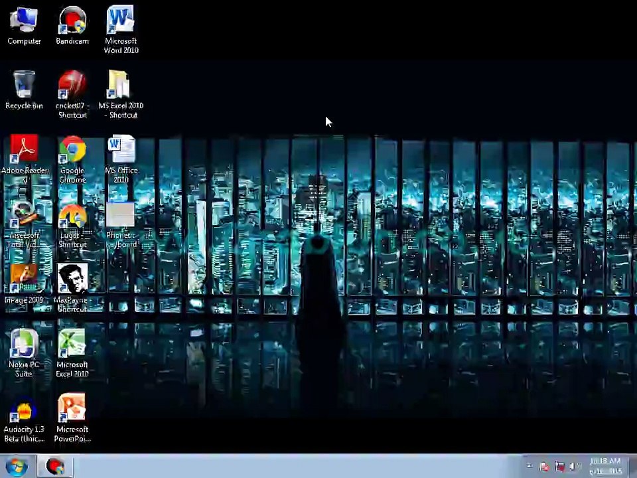Click the Show Desktop button at taskbar end
The image size is (637, 478).
tap(633, 466)
